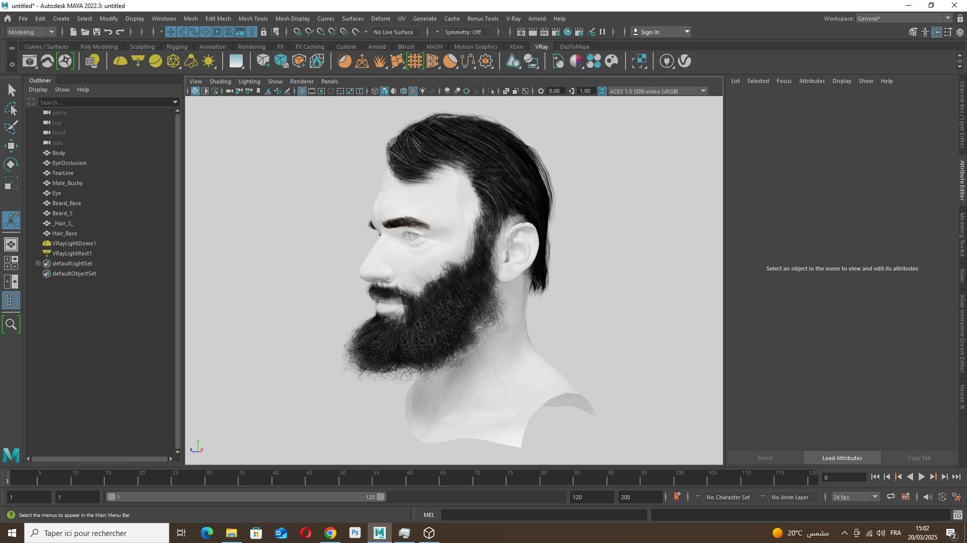
Task: Open the Outliner search filter dropdown
Action: coord(175,102)
